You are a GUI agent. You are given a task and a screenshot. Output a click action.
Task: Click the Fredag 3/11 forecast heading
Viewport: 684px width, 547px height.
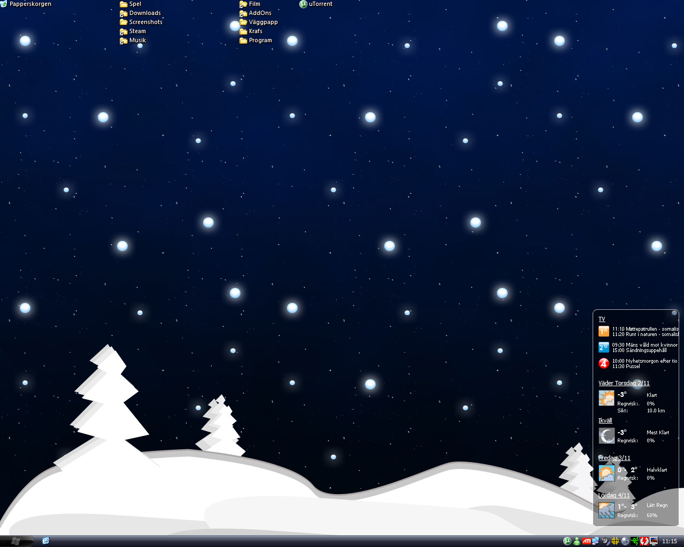[x=614, y=458]
